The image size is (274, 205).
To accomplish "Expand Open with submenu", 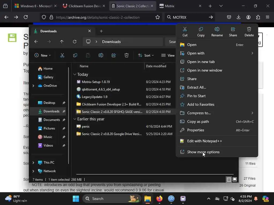I will tap(217, 53).
